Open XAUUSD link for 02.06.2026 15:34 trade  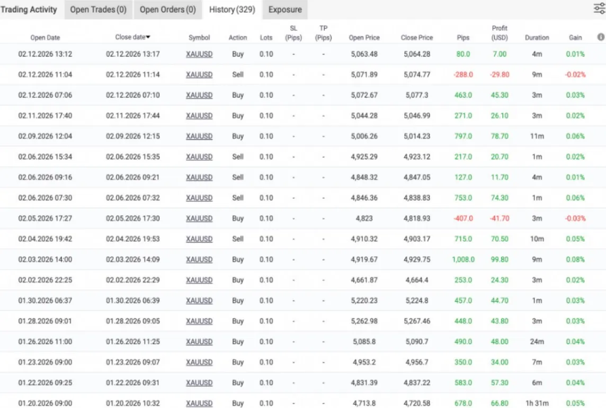click(199, 157)
